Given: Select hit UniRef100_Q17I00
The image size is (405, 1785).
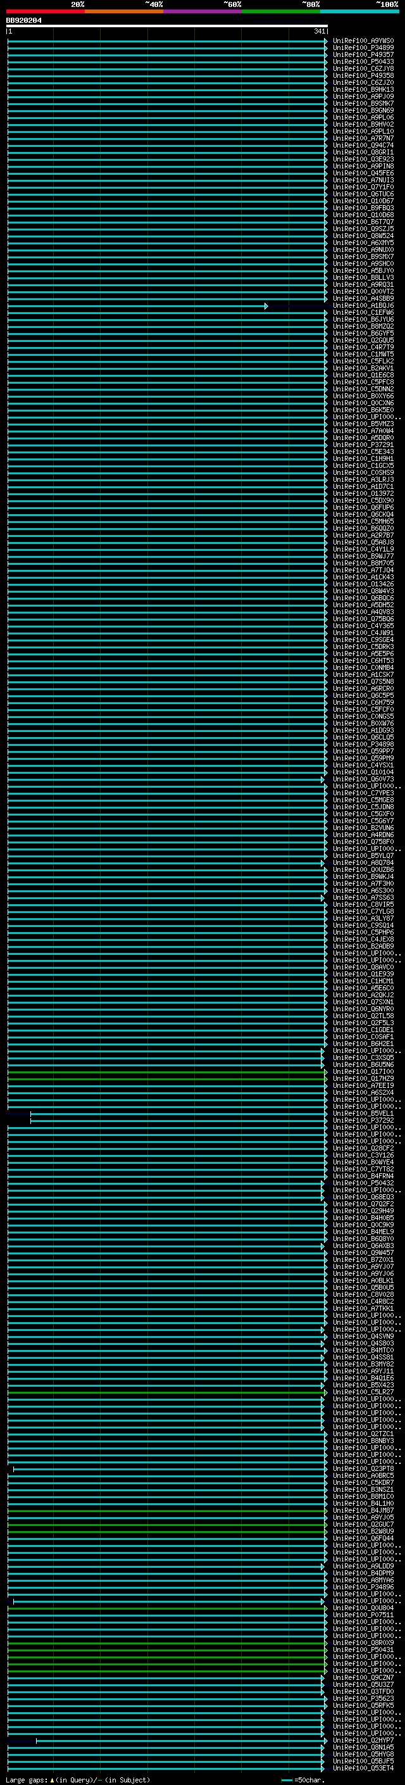Looking at the screenshot, I should (363, 1071).
